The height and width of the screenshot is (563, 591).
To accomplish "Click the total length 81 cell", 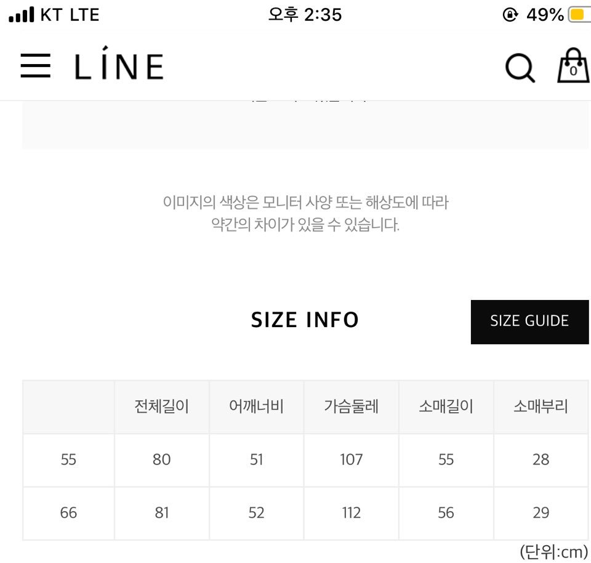I will tap(162, 513).
